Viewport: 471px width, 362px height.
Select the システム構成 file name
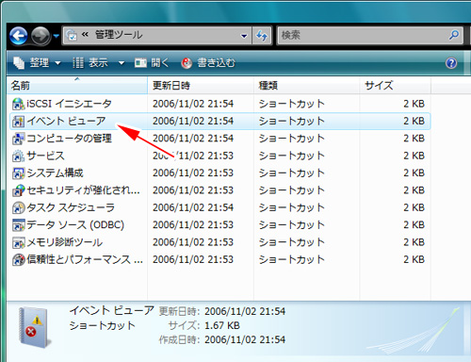(55, 173)
